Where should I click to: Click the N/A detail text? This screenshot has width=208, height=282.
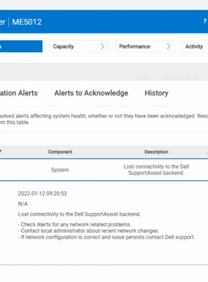point(23,204)
